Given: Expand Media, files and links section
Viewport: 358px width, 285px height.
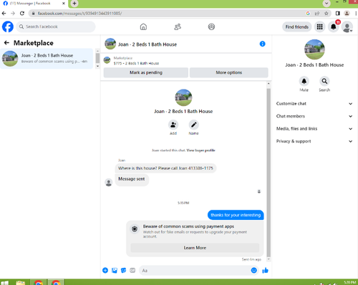Looking at the screenshot, I should click(x=314, y=129).
